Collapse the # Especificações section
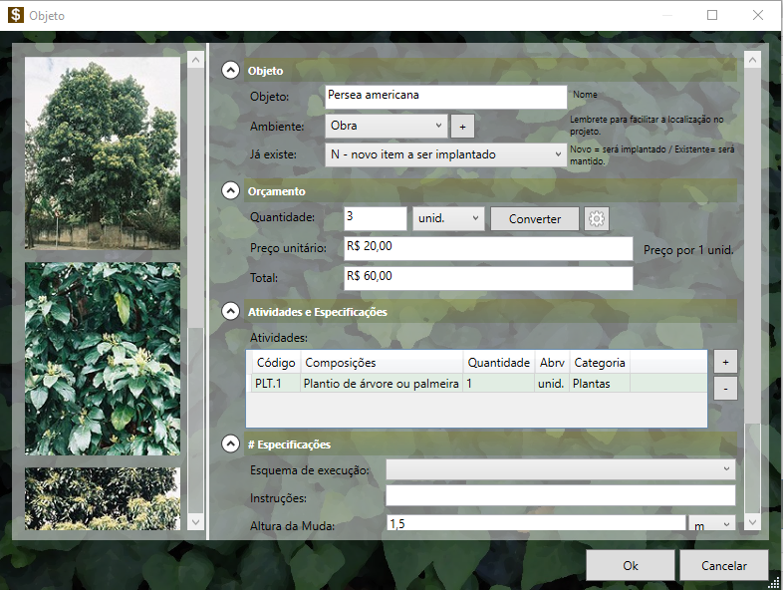The width and height of the screenshot is (783, 590). pyautogui.click(x=231, y=443)
